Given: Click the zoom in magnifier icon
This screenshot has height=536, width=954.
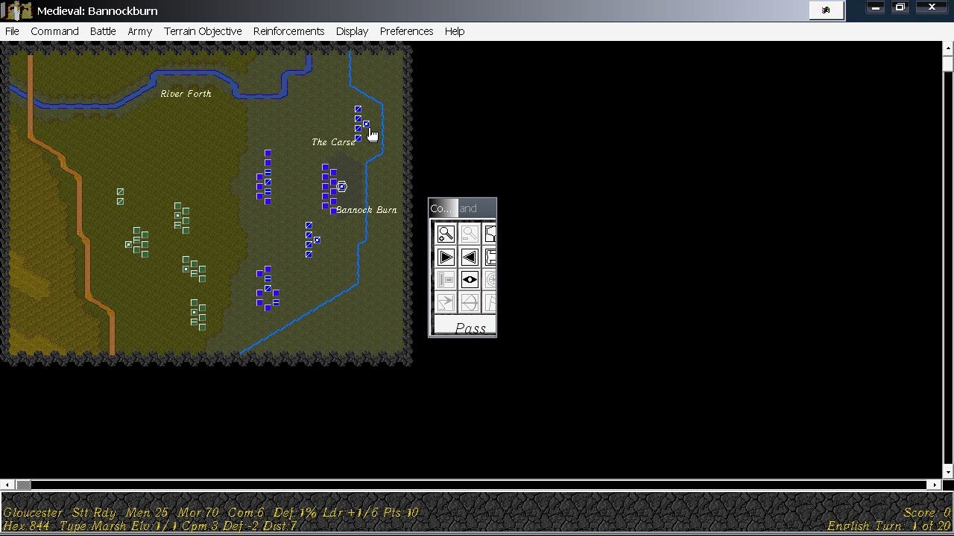Looking at the screenshot, I should coord(446,234).
